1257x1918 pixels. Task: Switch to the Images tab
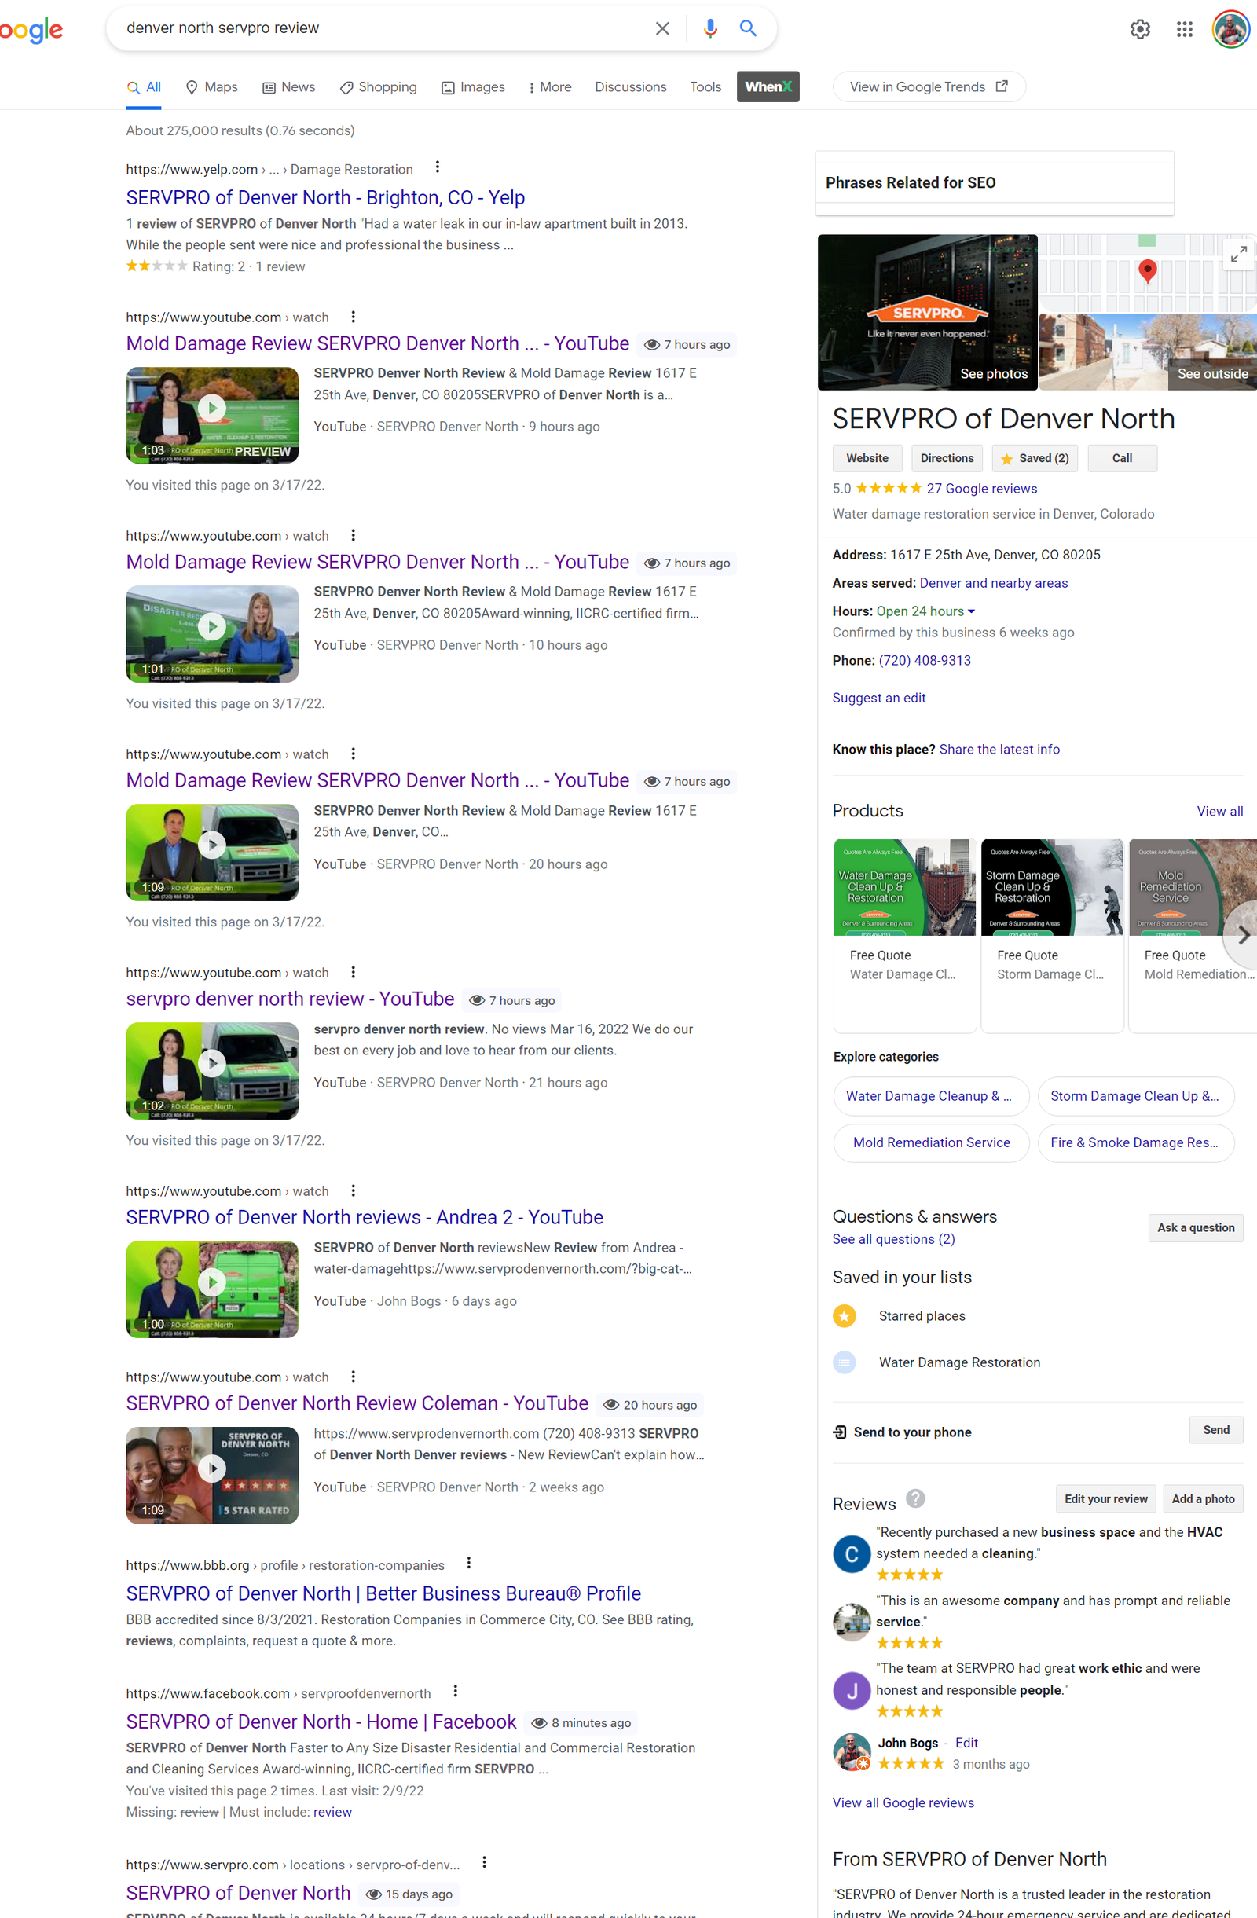[473, 87]
